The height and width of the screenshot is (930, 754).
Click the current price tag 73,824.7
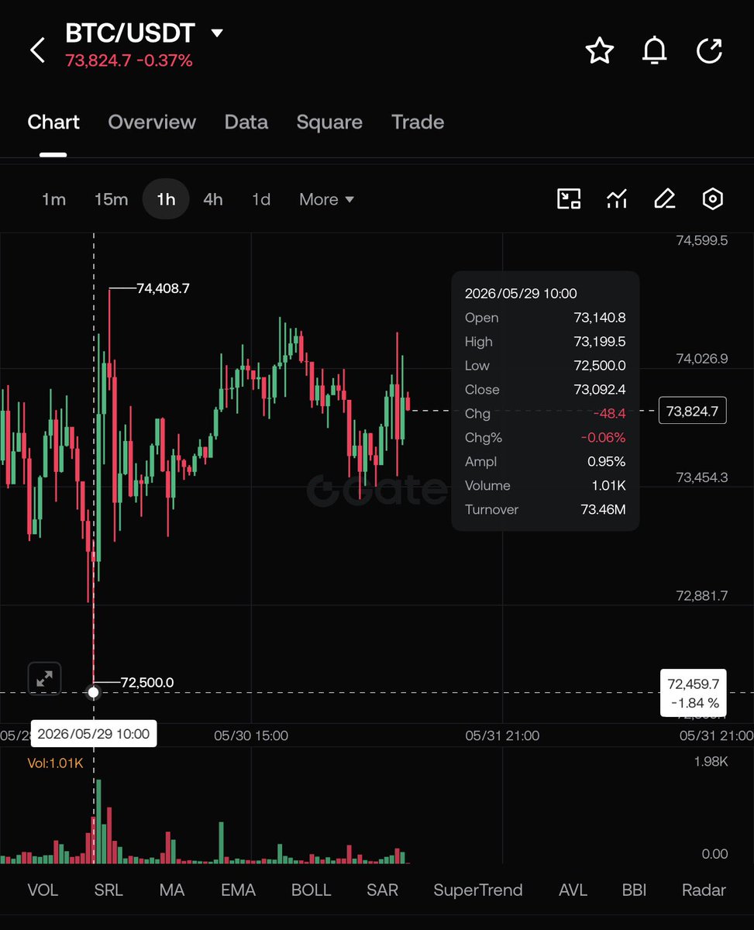pyautogui.click(x=693, y=411)
